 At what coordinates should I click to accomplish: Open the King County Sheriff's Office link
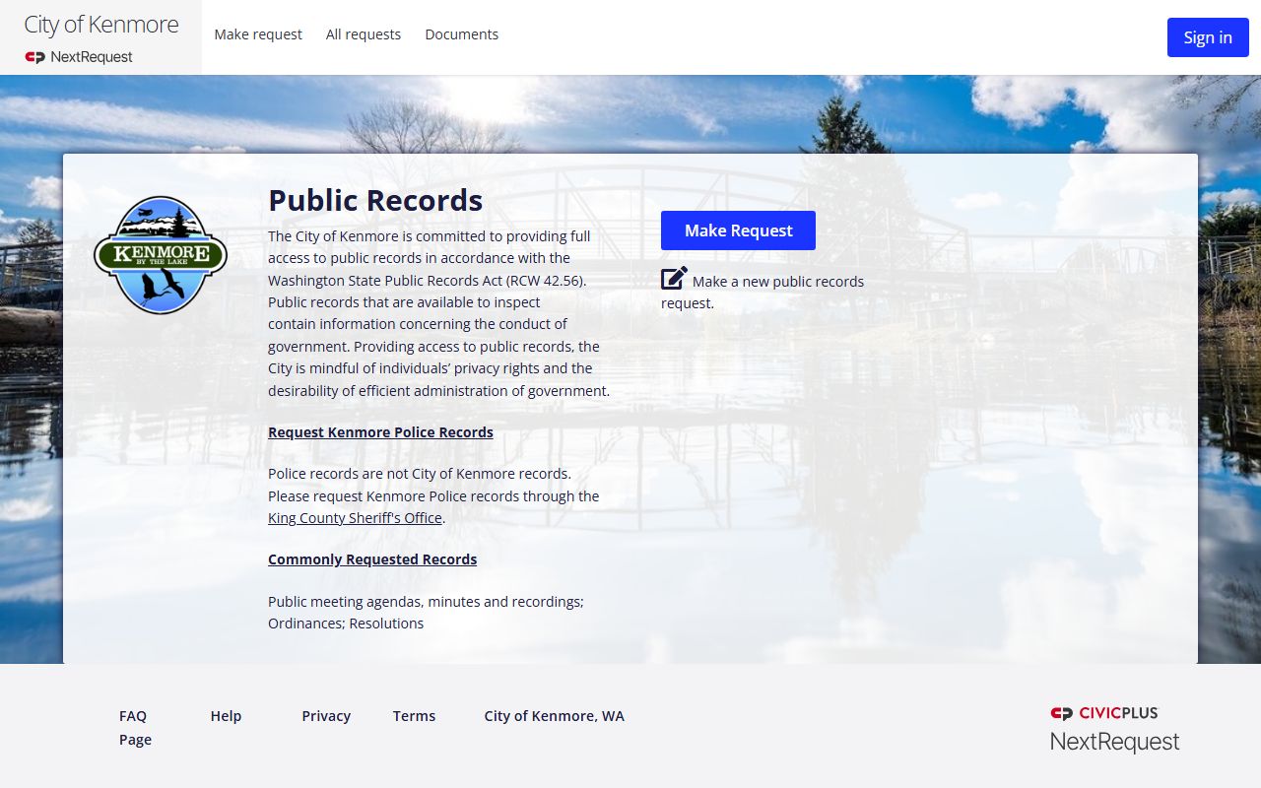[x=355, y=518]
